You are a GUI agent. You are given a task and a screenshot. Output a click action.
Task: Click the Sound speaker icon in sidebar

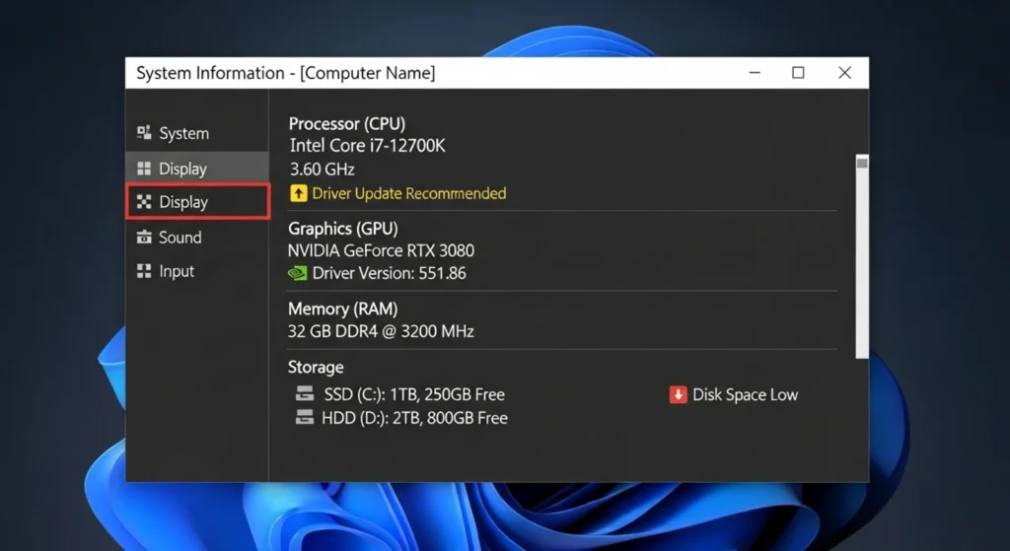click(144, 237)
